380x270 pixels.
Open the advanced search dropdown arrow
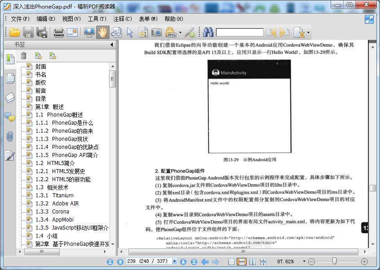(308, 32)
